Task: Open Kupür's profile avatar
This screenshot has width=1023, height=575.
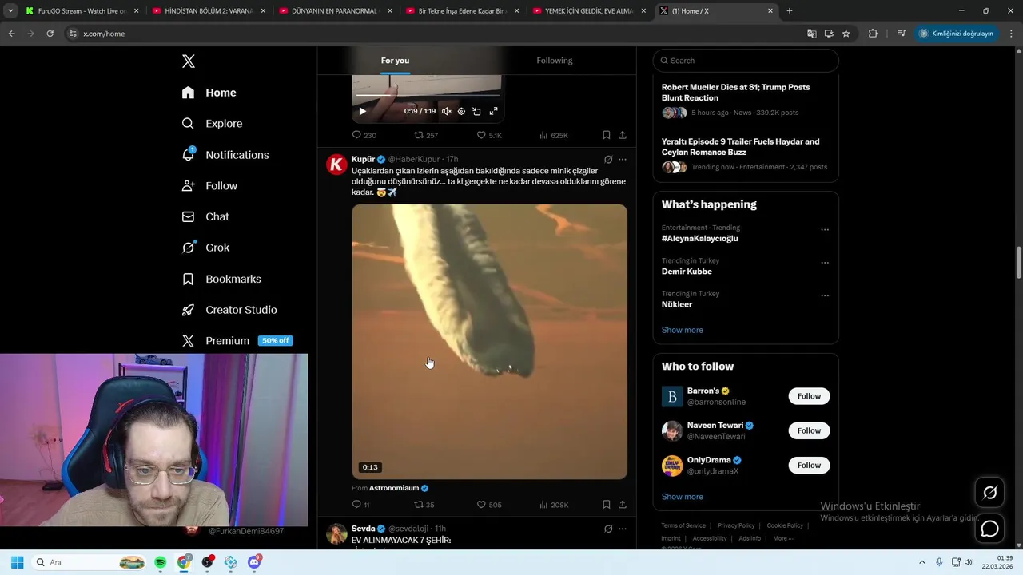Action: (x=337, y=165)
